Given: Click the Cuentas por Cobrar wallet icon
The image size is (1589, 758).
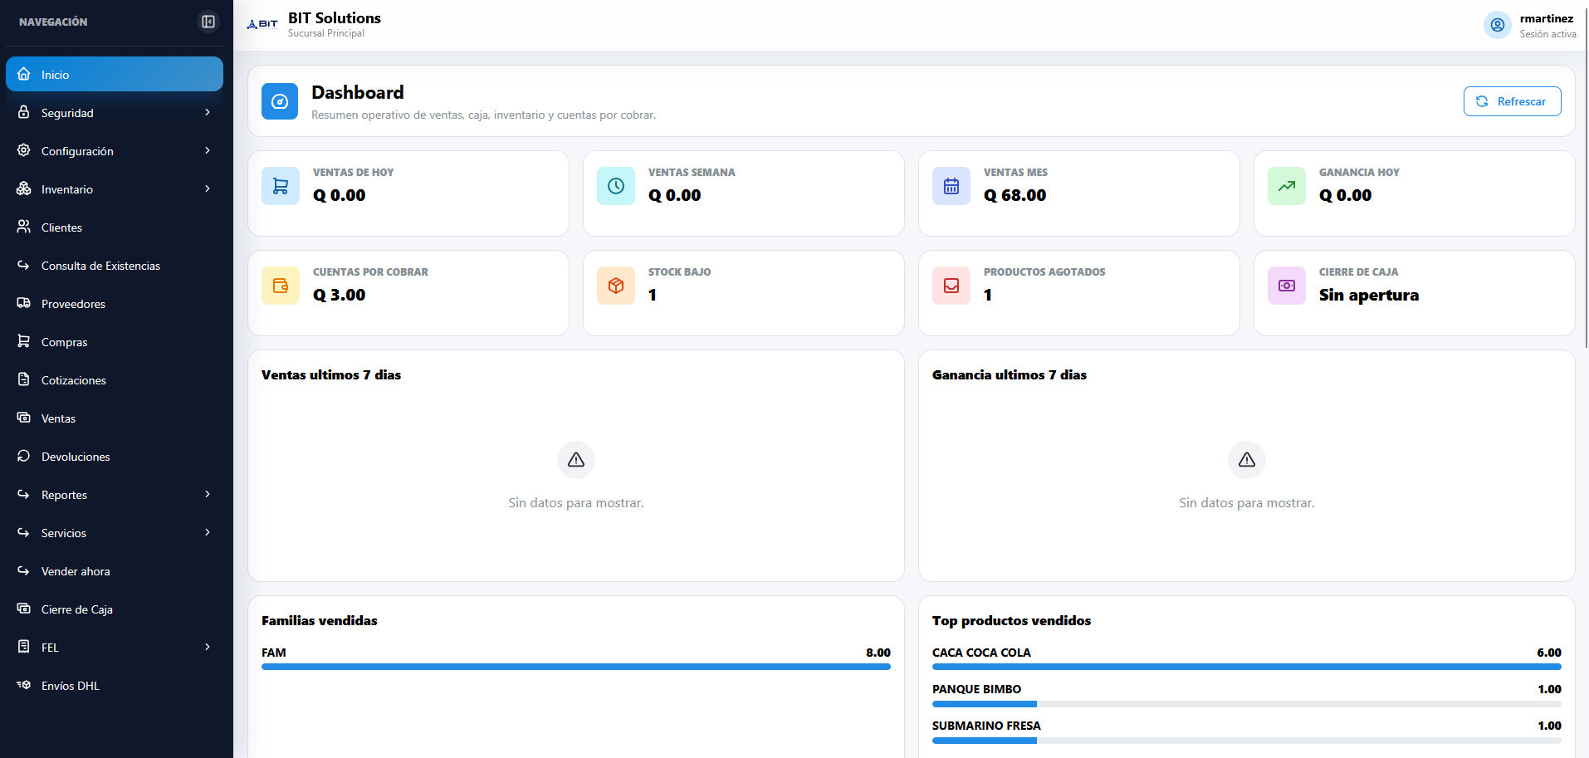Looking at the screenshot, I should coord(281,286).
